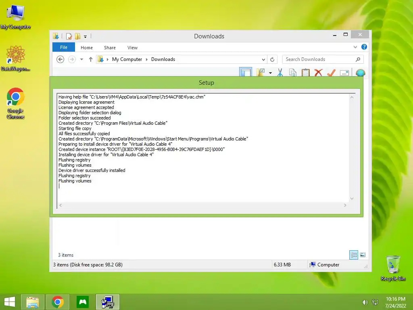The width and height of the screenshot is (413, 310).
Task: Click the 6.33 MB status entry
Action: pos(282,265)
